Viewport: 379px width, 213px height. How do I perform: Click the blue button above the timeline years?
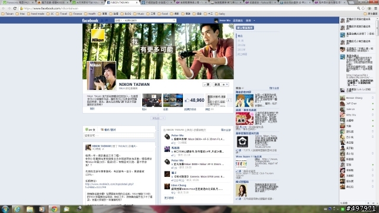(245, 28)
